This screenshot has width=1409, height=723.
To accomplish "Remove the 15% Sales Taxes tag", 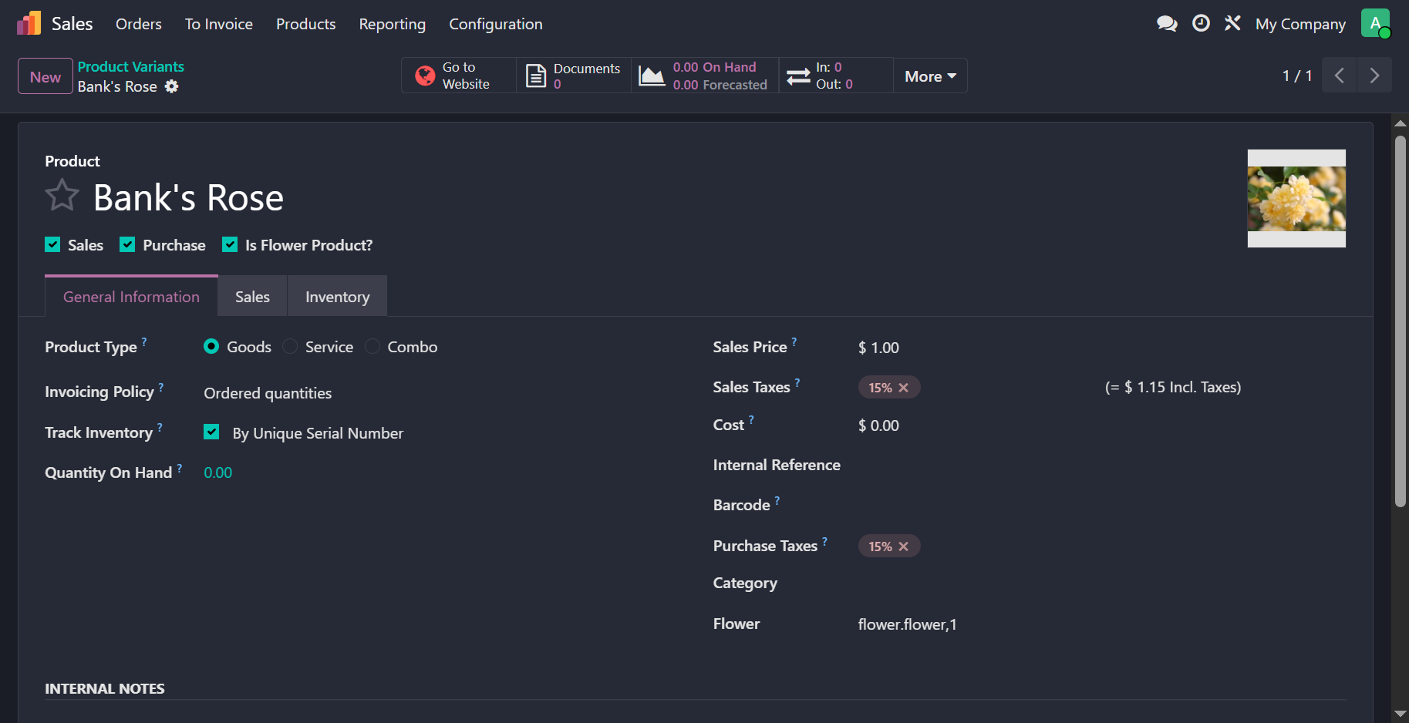I will point(905,387).
